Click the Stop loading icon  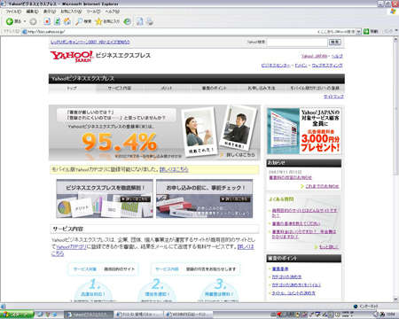47,21
